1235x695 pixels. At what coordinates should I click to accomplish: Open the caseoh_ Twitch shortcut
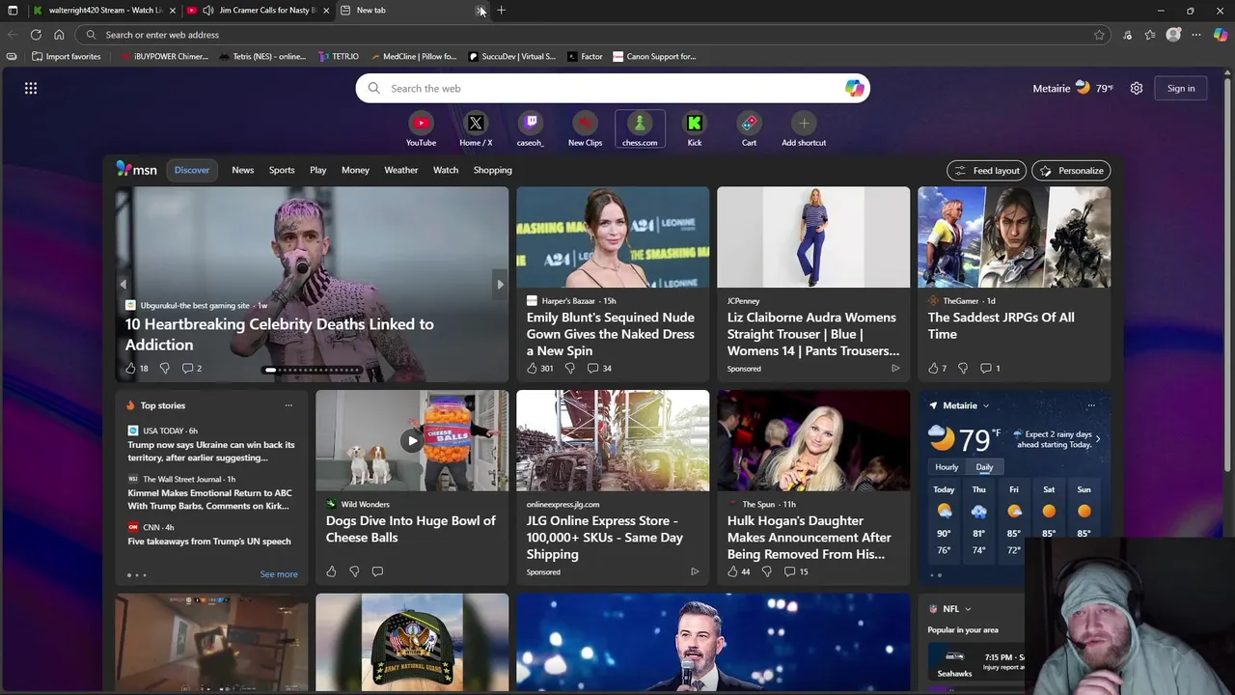tap(530, 129)
